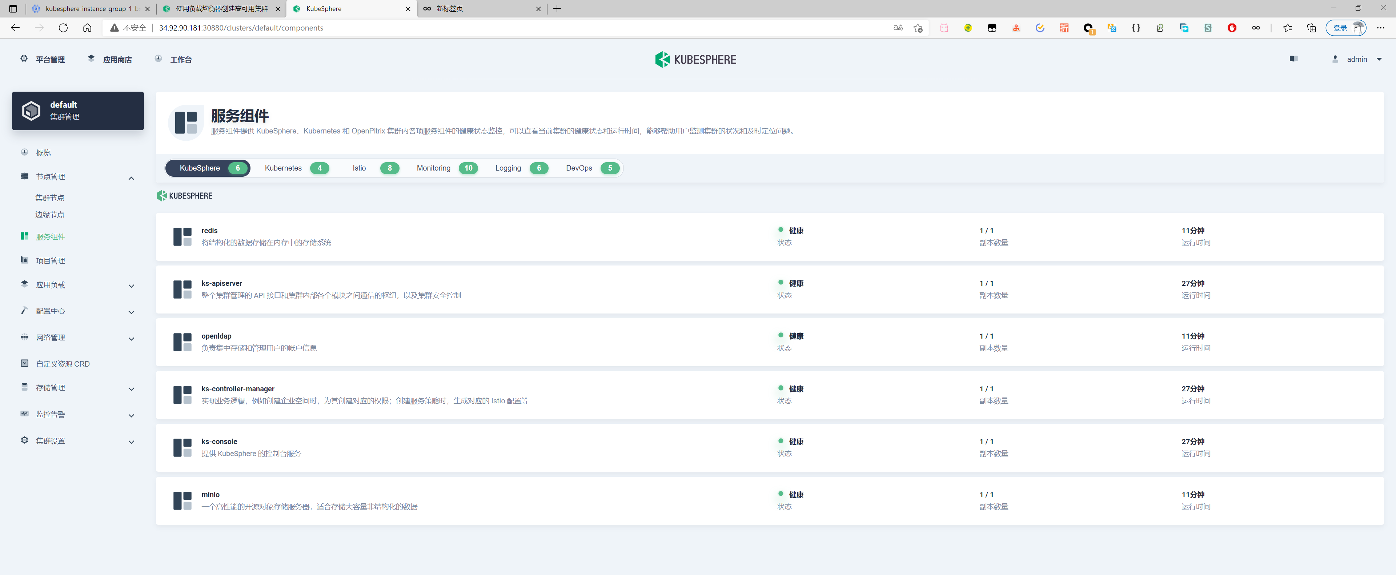Select the default cluster management card icon
Image resolution: width=1396 pixels, height=575 pixels.
pos(31,111)
